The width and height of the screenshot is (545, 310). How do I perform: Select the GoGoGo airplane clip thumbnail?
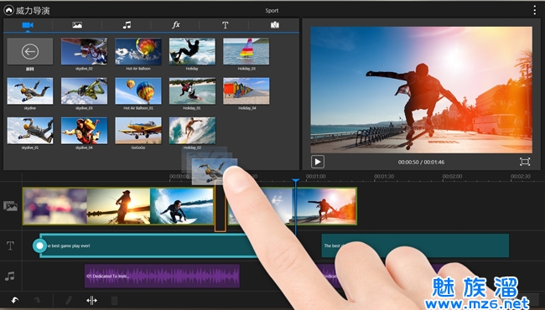138,131
